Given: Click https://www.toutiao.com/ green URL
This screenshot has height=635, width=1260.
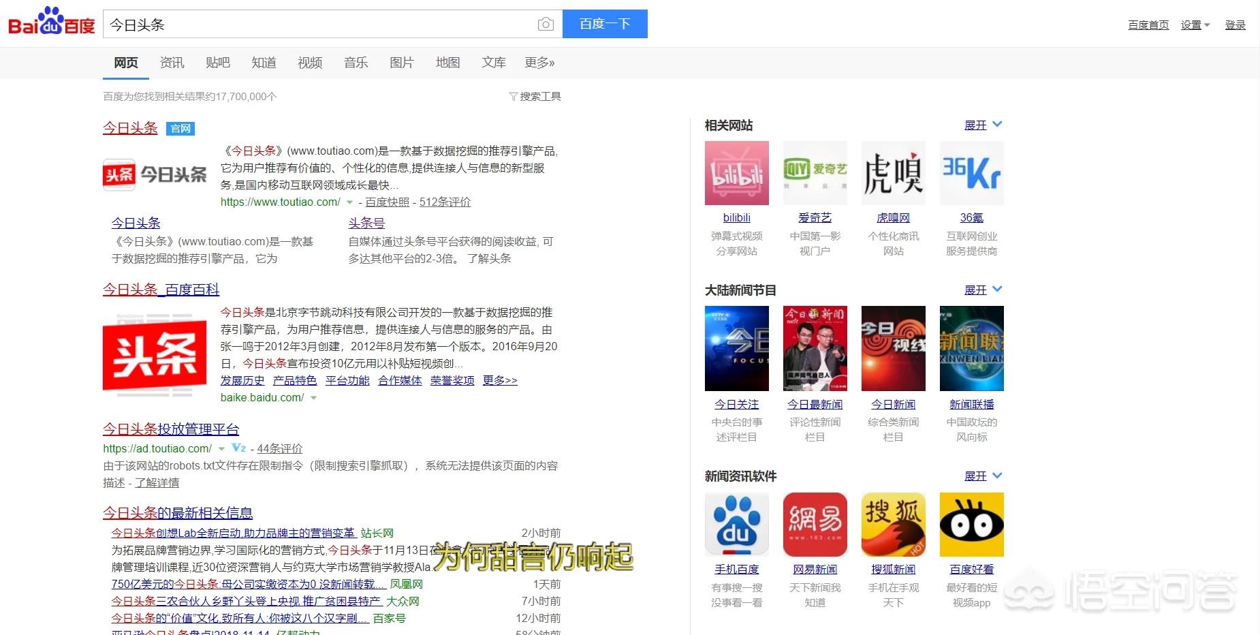Looking at the screenshot, I should click(280, 202).
